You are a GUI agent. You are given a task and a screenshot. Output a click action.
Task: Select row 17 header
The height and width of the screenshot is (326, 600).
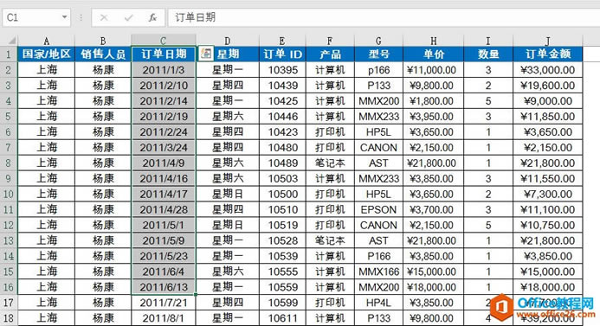tap(9, 303)
